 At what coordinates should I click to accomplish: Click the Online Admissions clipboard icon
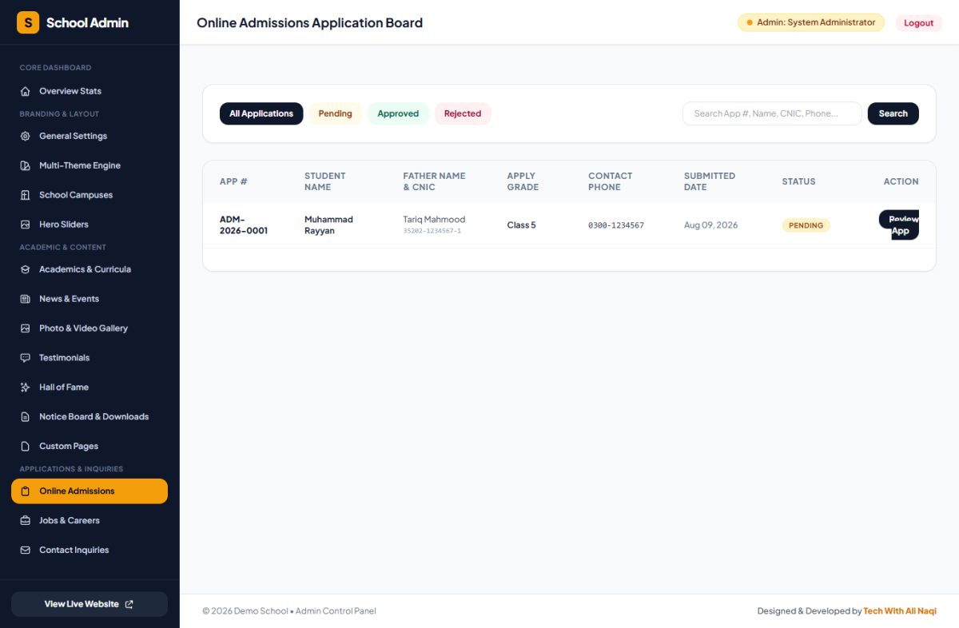(25, 491)
